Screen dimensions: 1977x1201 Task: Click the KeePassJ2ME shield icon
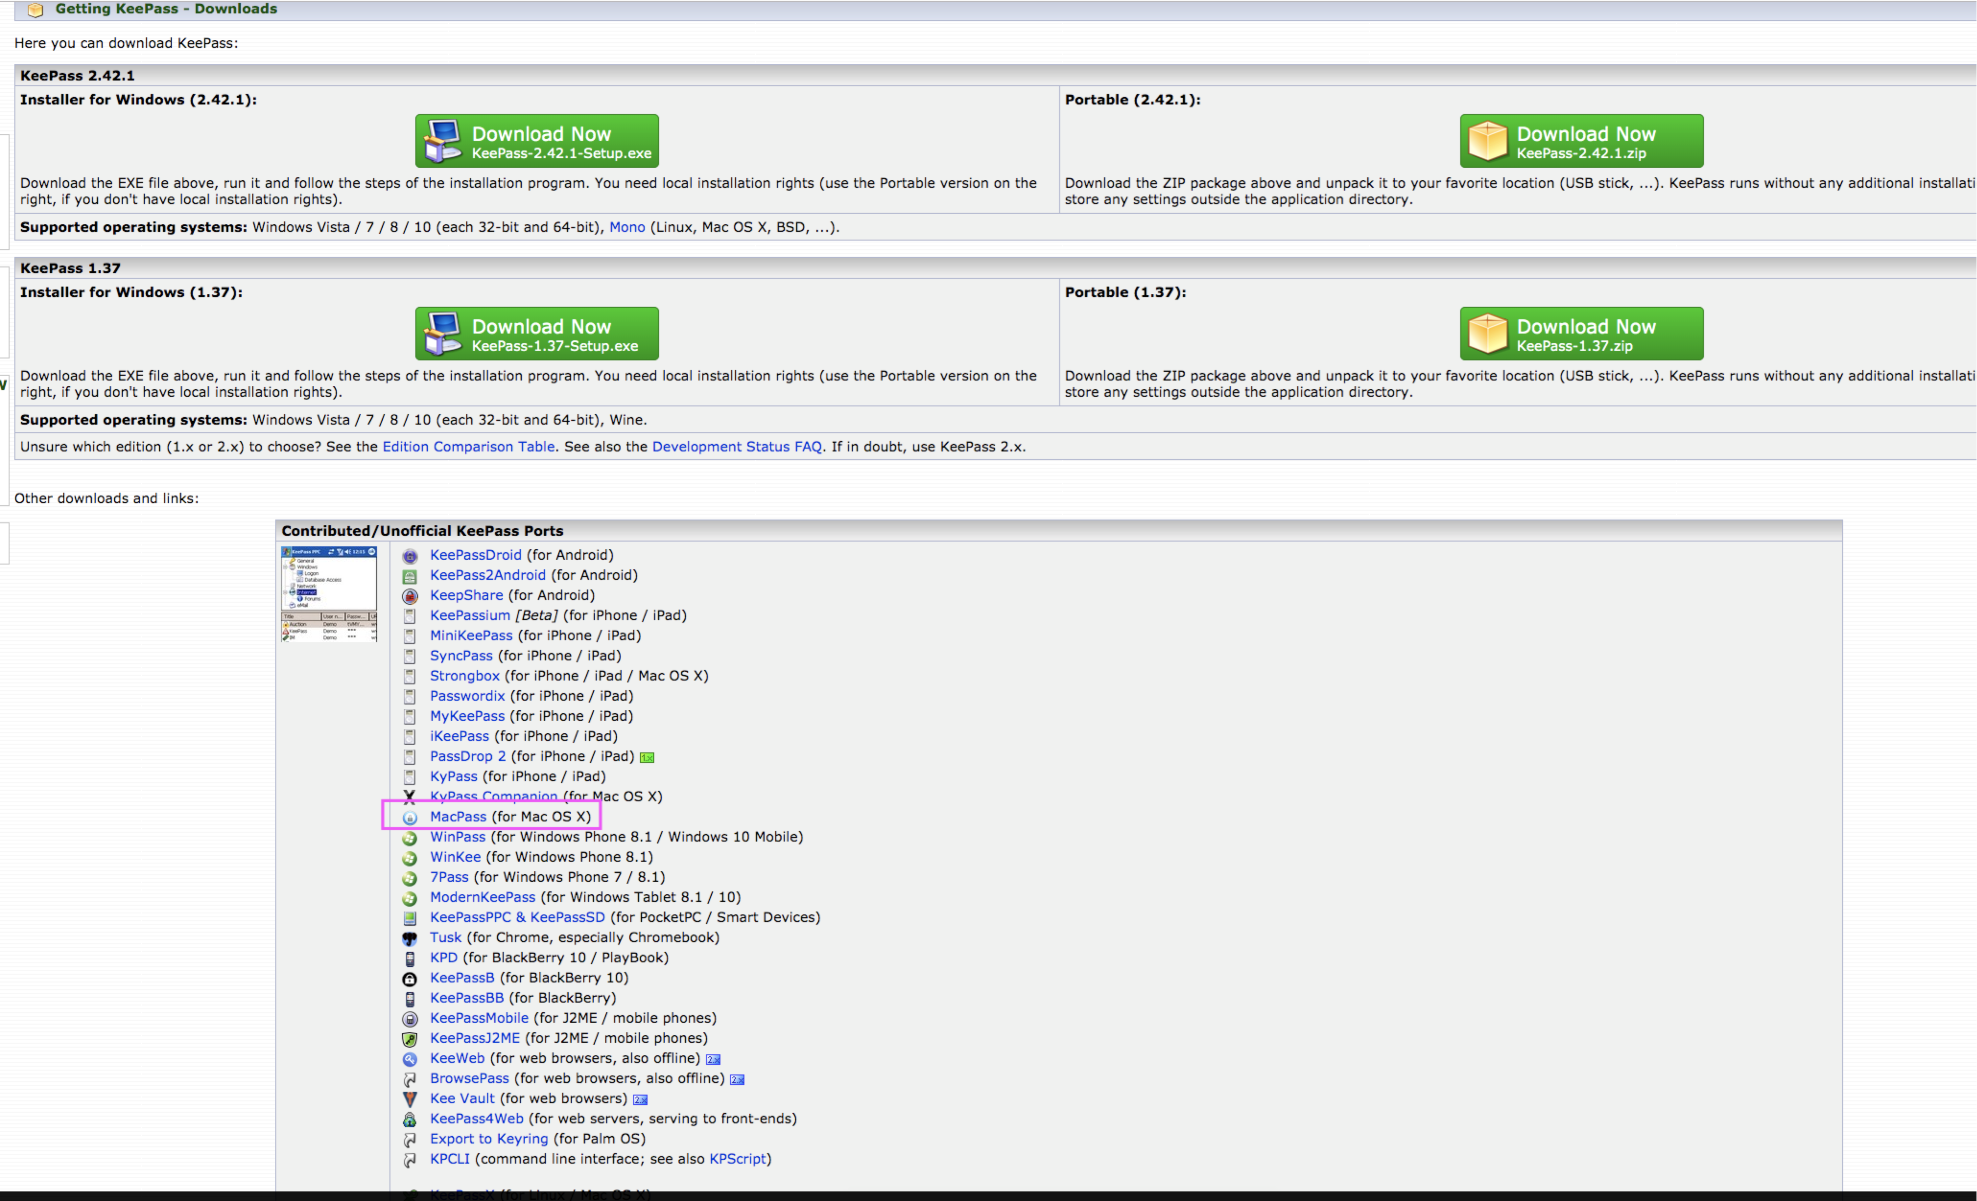pos(410,1038)
